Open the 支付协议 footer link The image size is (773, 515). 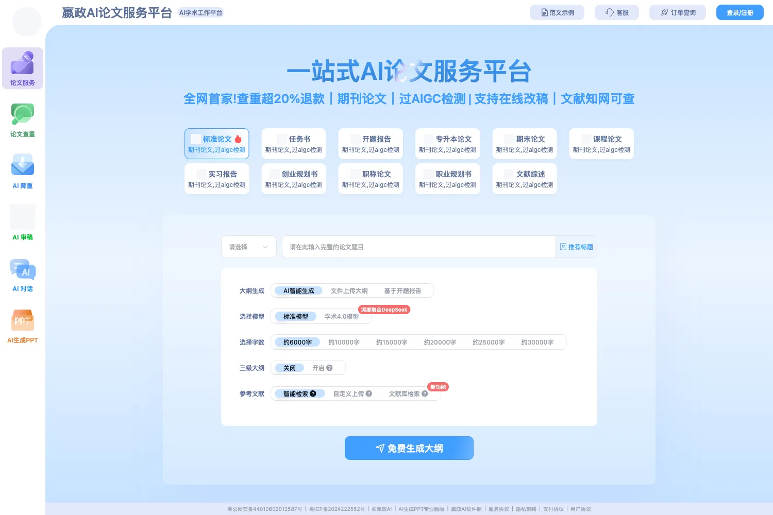(553, 509)
